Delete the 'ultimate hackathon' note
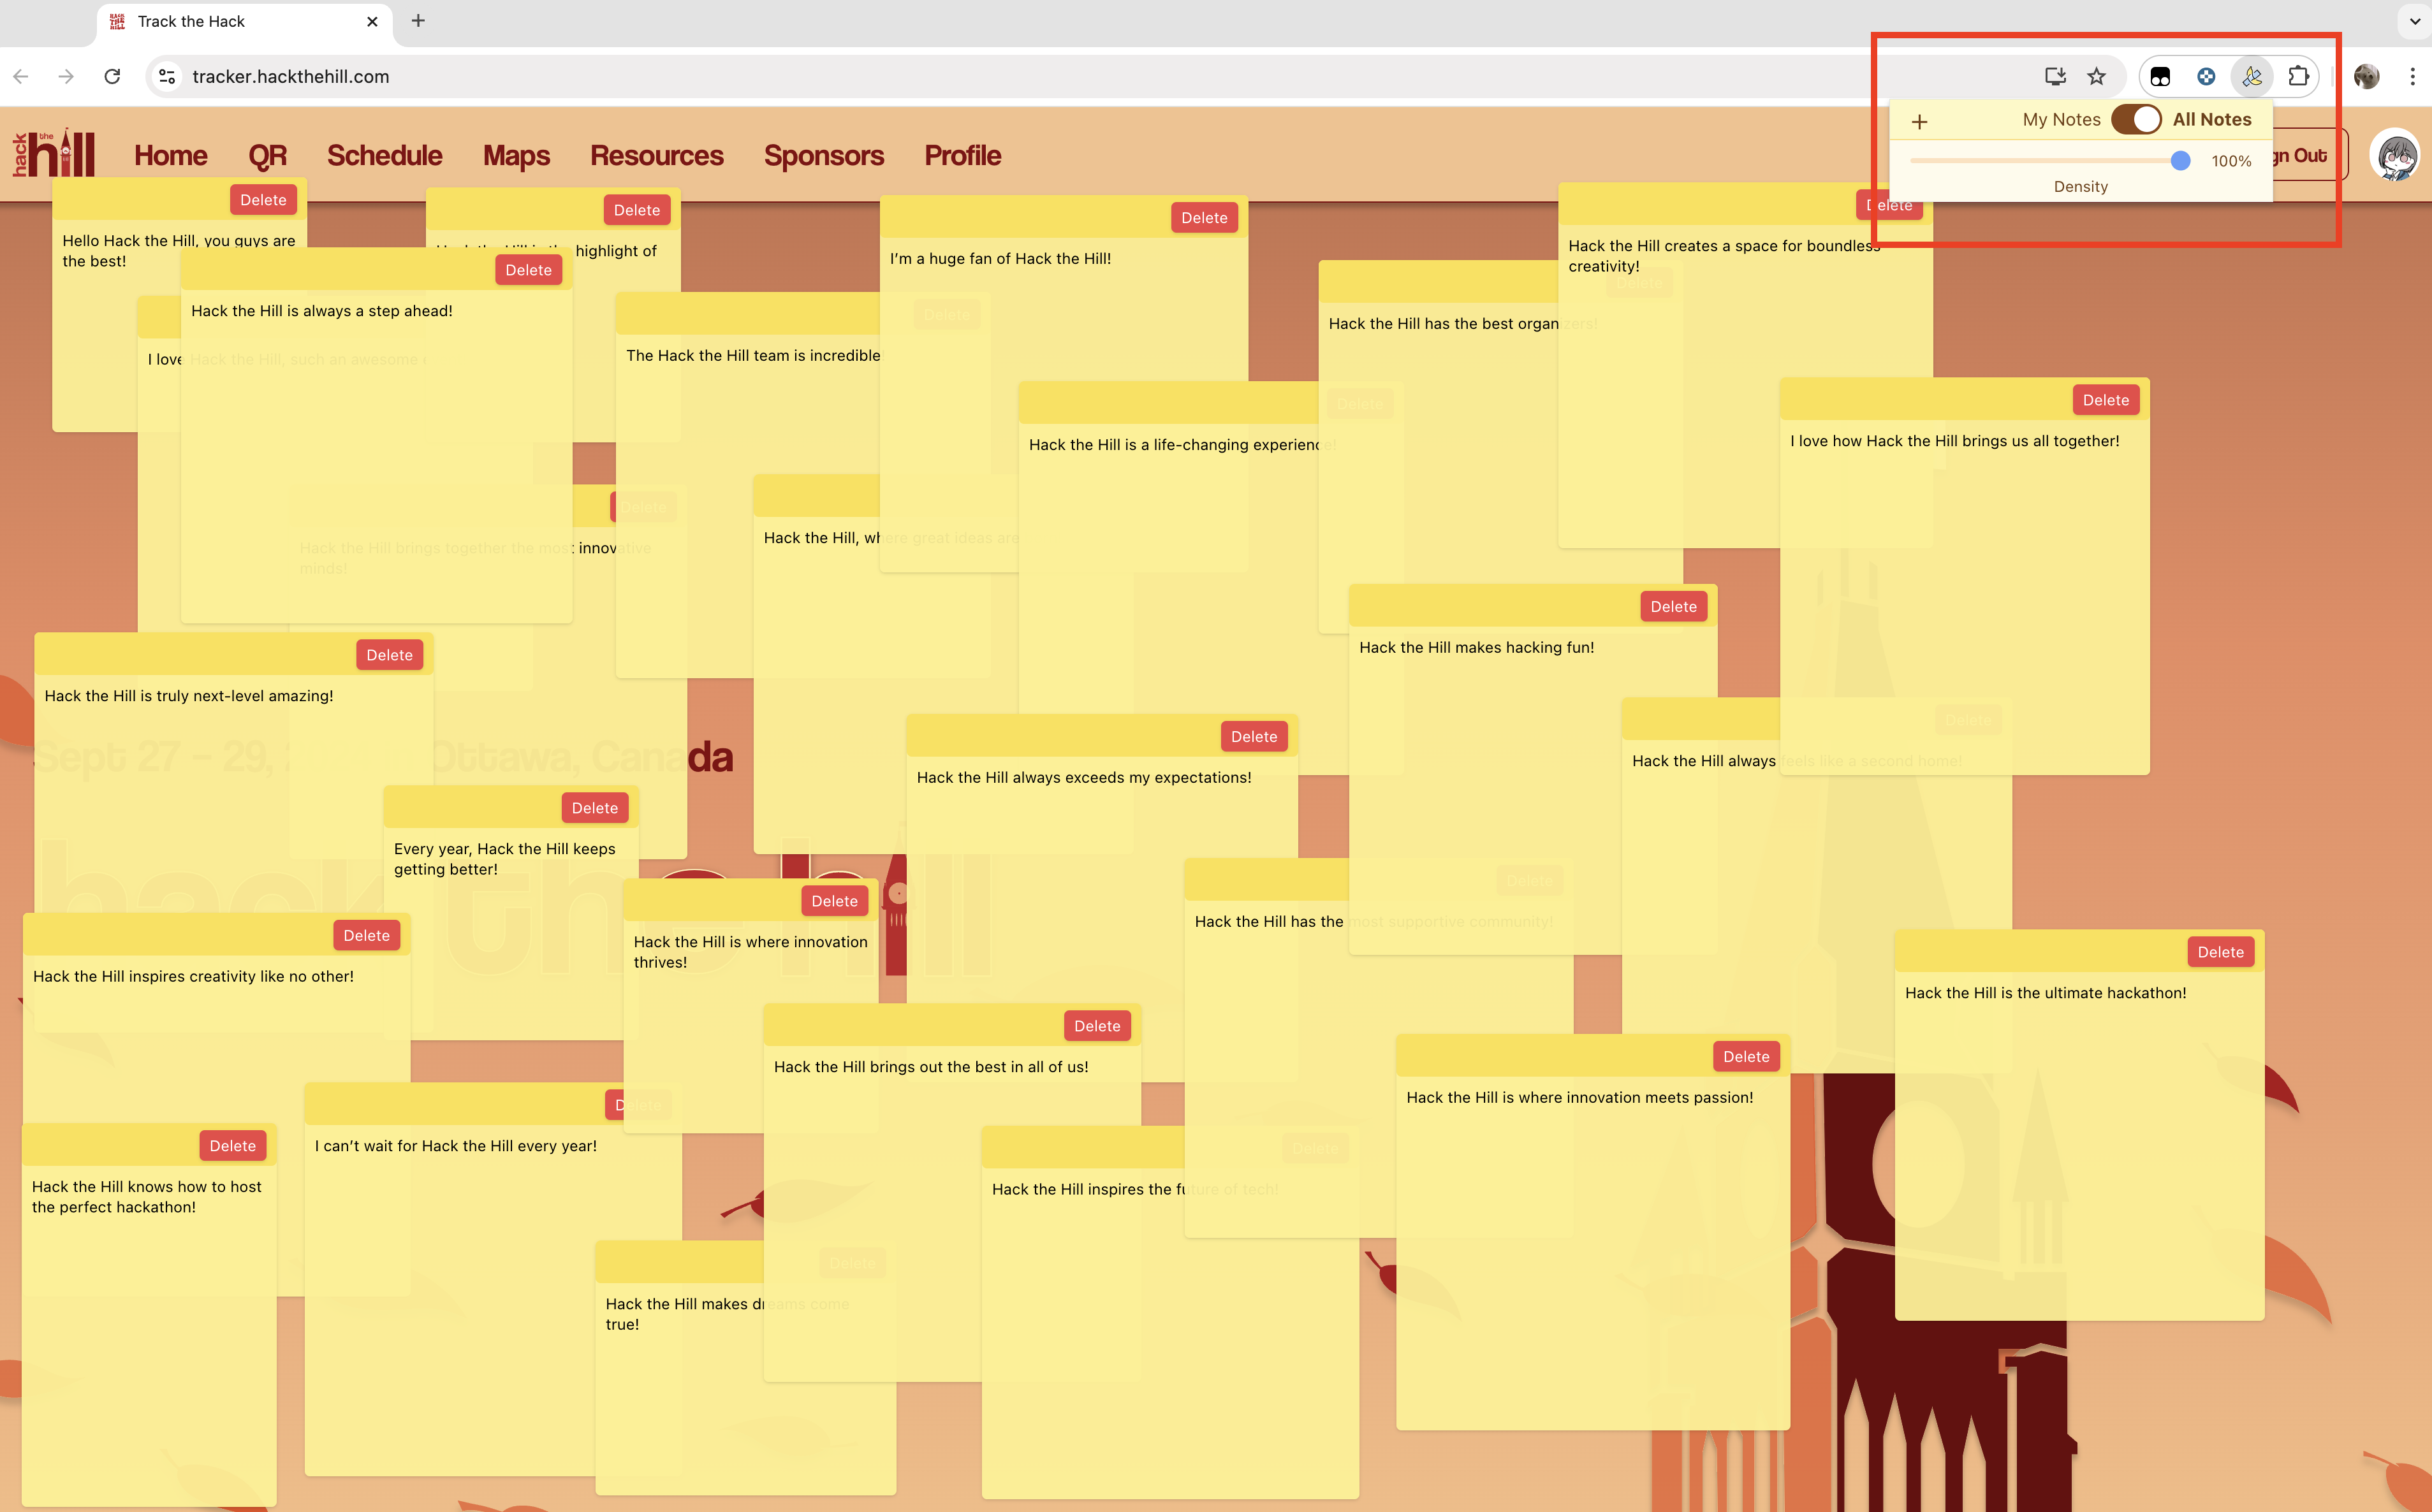The height and width of the screenshot is (1512, 2432). pyautogui.click(x=2220, y=952)
